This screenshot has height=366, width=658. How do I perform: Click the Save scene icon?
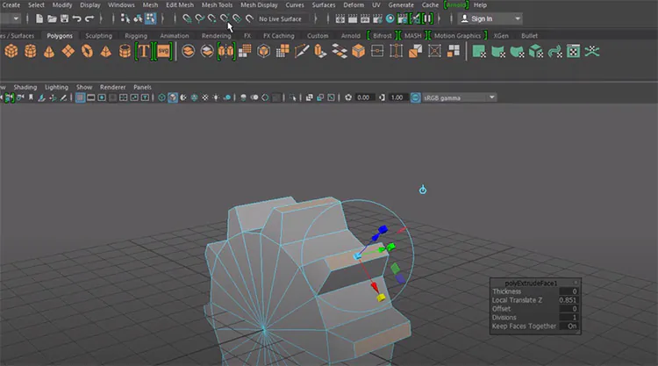(64, 18)
